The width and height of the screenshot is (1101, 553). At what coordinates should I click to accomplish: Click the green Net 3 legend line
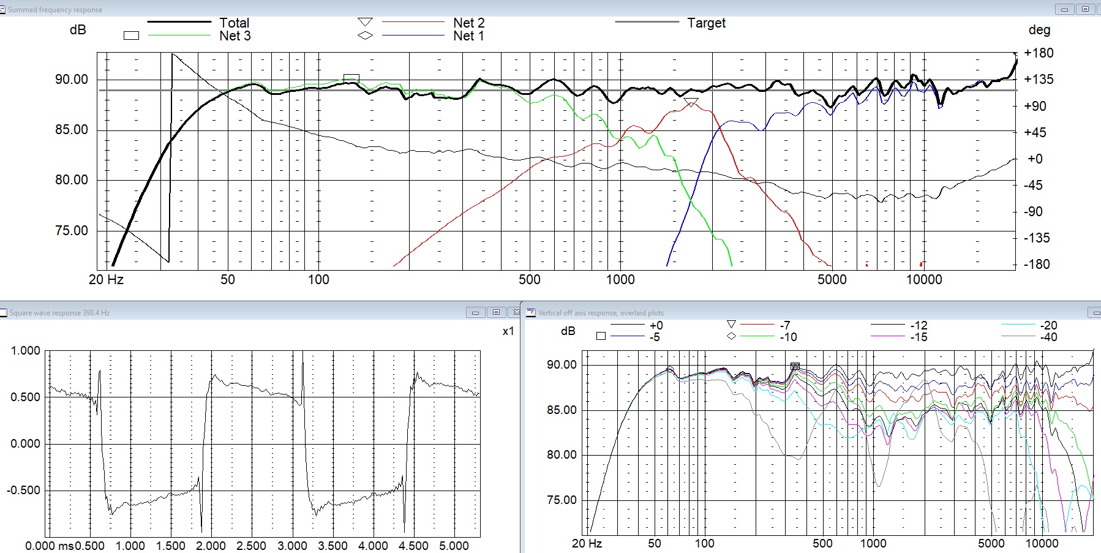coord(179,36)
